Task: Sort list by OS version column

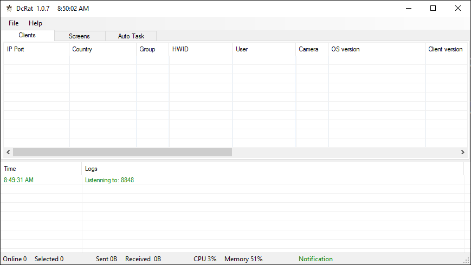Action: 376,49
